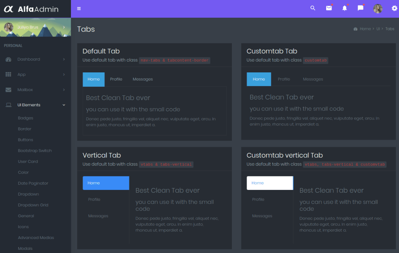The height and width of the screenshot is (253, 399).
Task: Open the App sidebar item
Action: pos(35,74)
